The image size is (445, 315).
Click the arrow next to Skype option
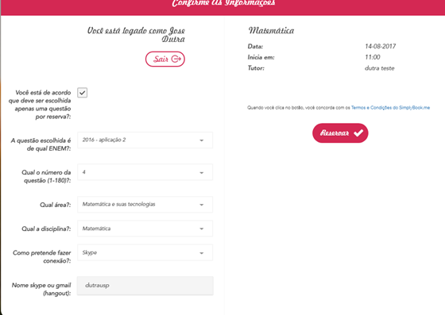[202, 253]
